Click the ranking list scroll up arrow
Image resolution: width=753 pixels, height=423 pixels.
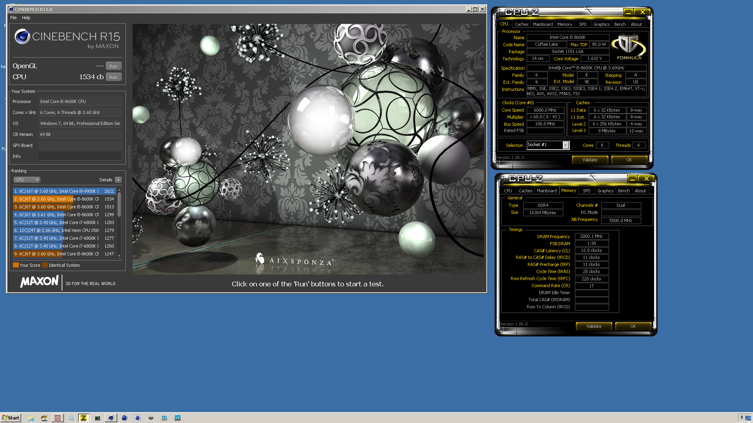point(119,190)
